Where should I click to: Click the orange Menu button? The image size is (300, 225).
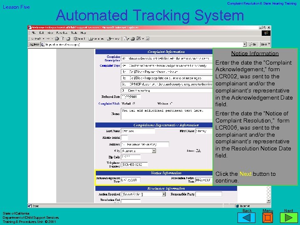tap(267, 218)
